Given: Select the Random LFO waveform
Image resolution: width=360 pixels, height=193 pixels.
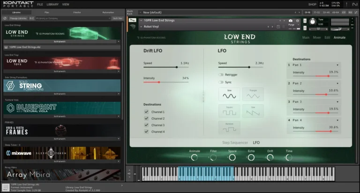Looking at the screenshot, I should (x=229, y=128).
